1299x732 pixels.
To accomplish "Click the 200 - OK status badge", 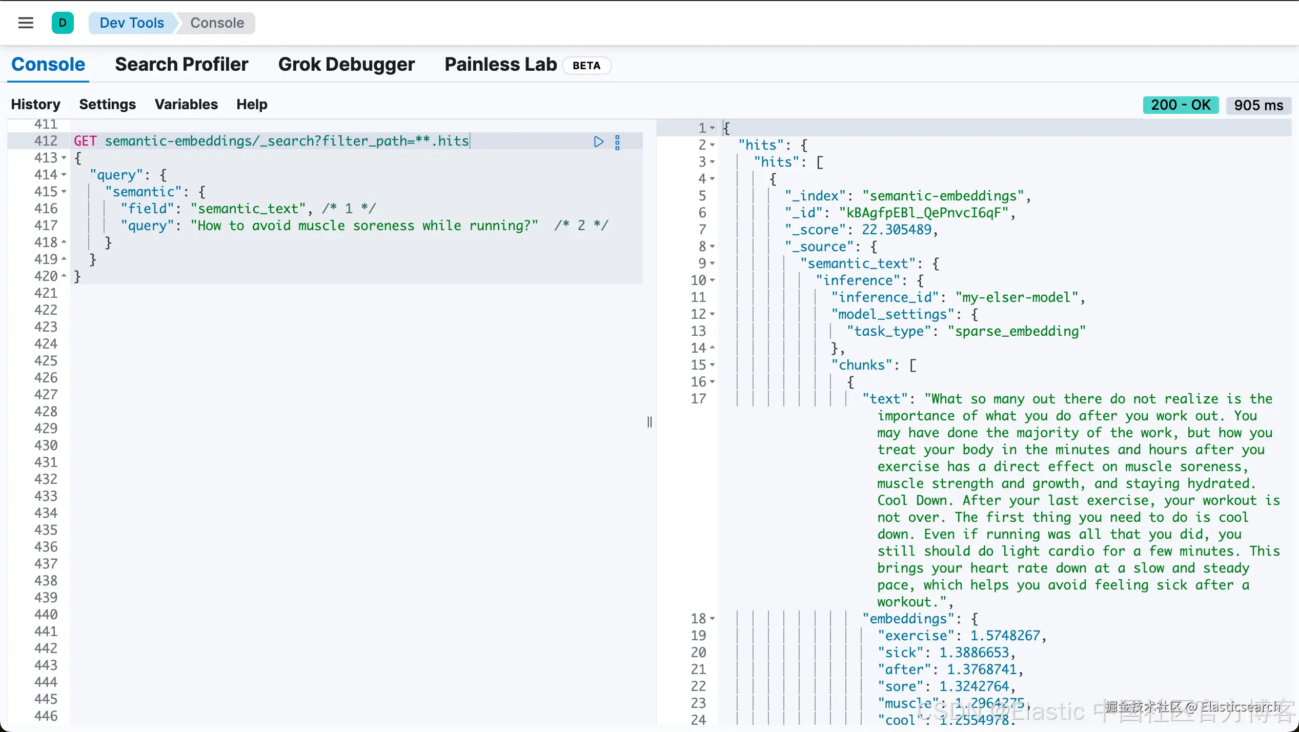I will pos(1180,105).
